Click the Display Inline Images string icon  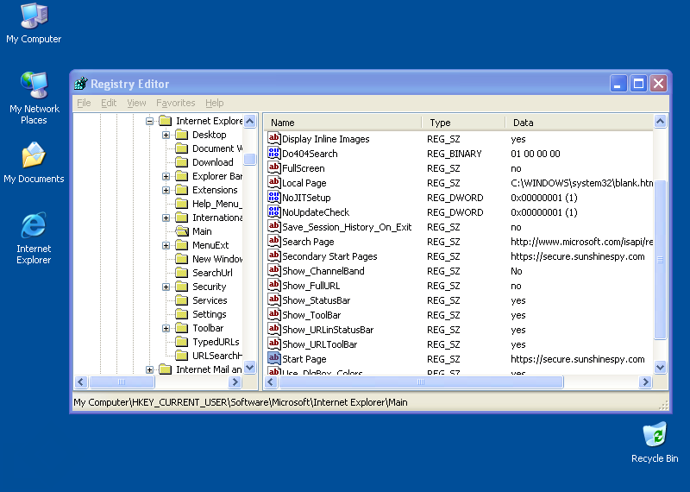click(273, 138)
